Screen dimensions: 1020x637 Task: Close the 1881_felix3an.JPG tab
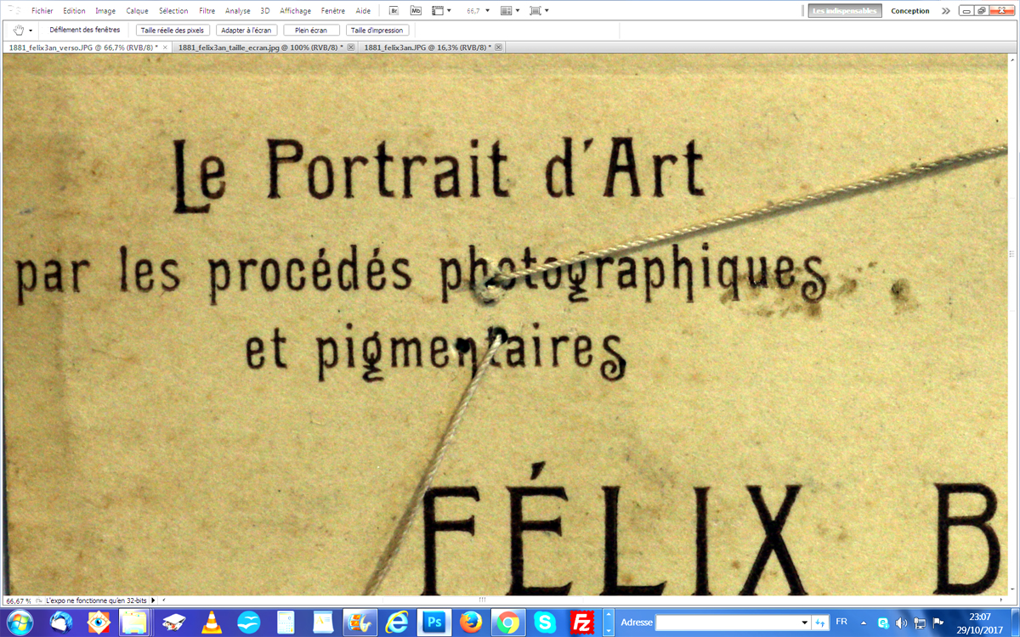click(x=498, y=48)
